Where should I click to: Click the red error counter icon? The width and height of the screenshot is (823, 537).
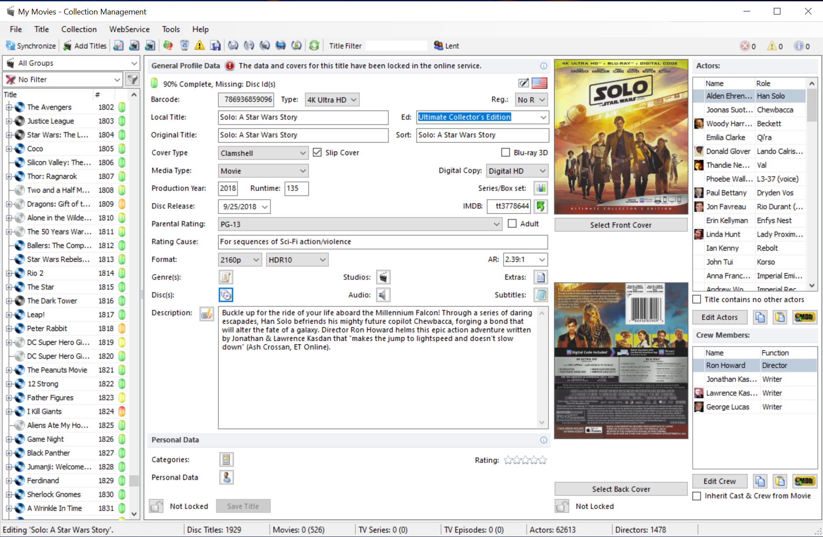click(745, 46)
